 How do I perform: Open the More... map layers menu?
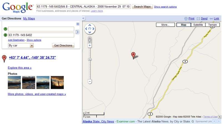165,25
